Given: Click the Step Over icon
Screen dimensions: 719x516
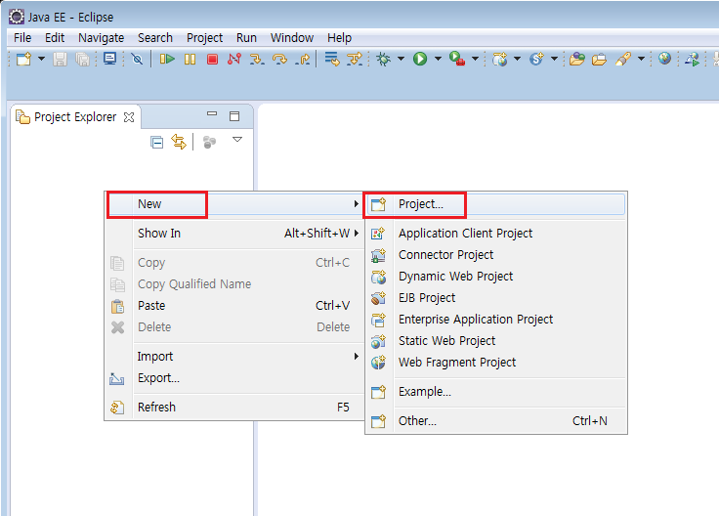Looking at the screenshot, I should point(279,60).
